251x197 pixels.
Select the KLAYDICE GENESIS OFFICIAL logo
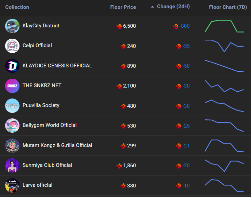click(x=12, y=66)
